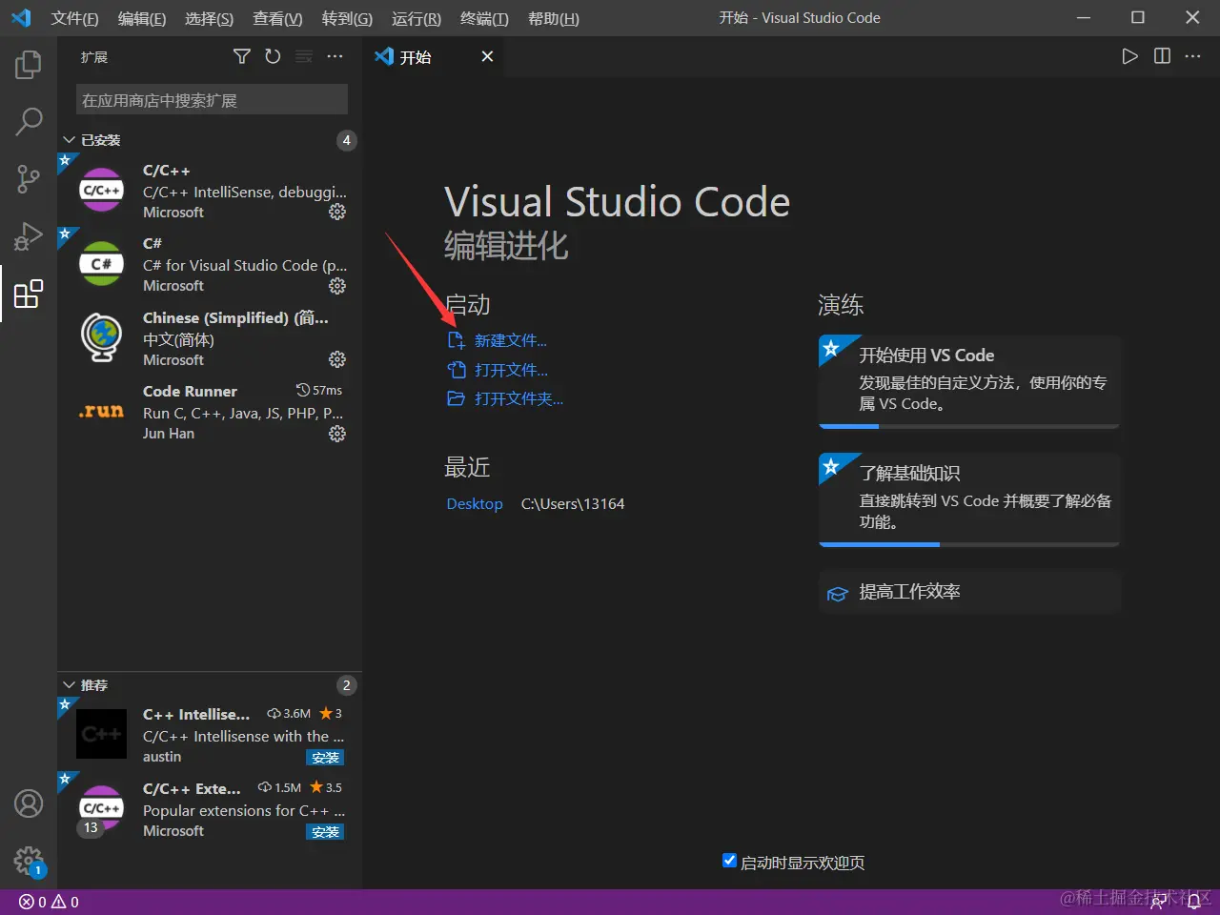Click the 打开文件夹... link
The image size is (1220, 915).
[505, 398]
